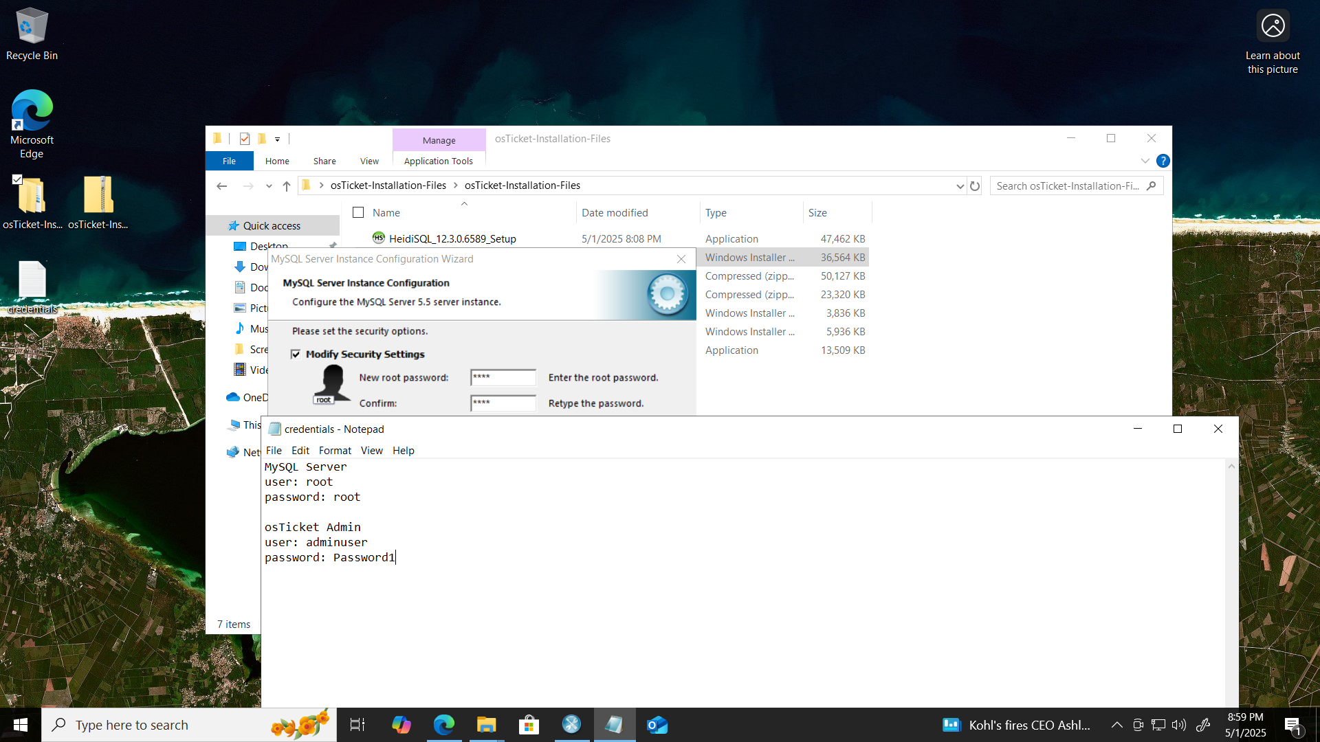
Task: Open the notification center icon
Action: click(x=1293, y=725)
